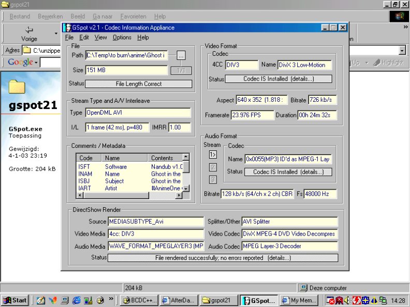Click the Audio Codec field MPEG Layer-3 Decoder
This screenshot has width=410, height=307.
point(290,246)
